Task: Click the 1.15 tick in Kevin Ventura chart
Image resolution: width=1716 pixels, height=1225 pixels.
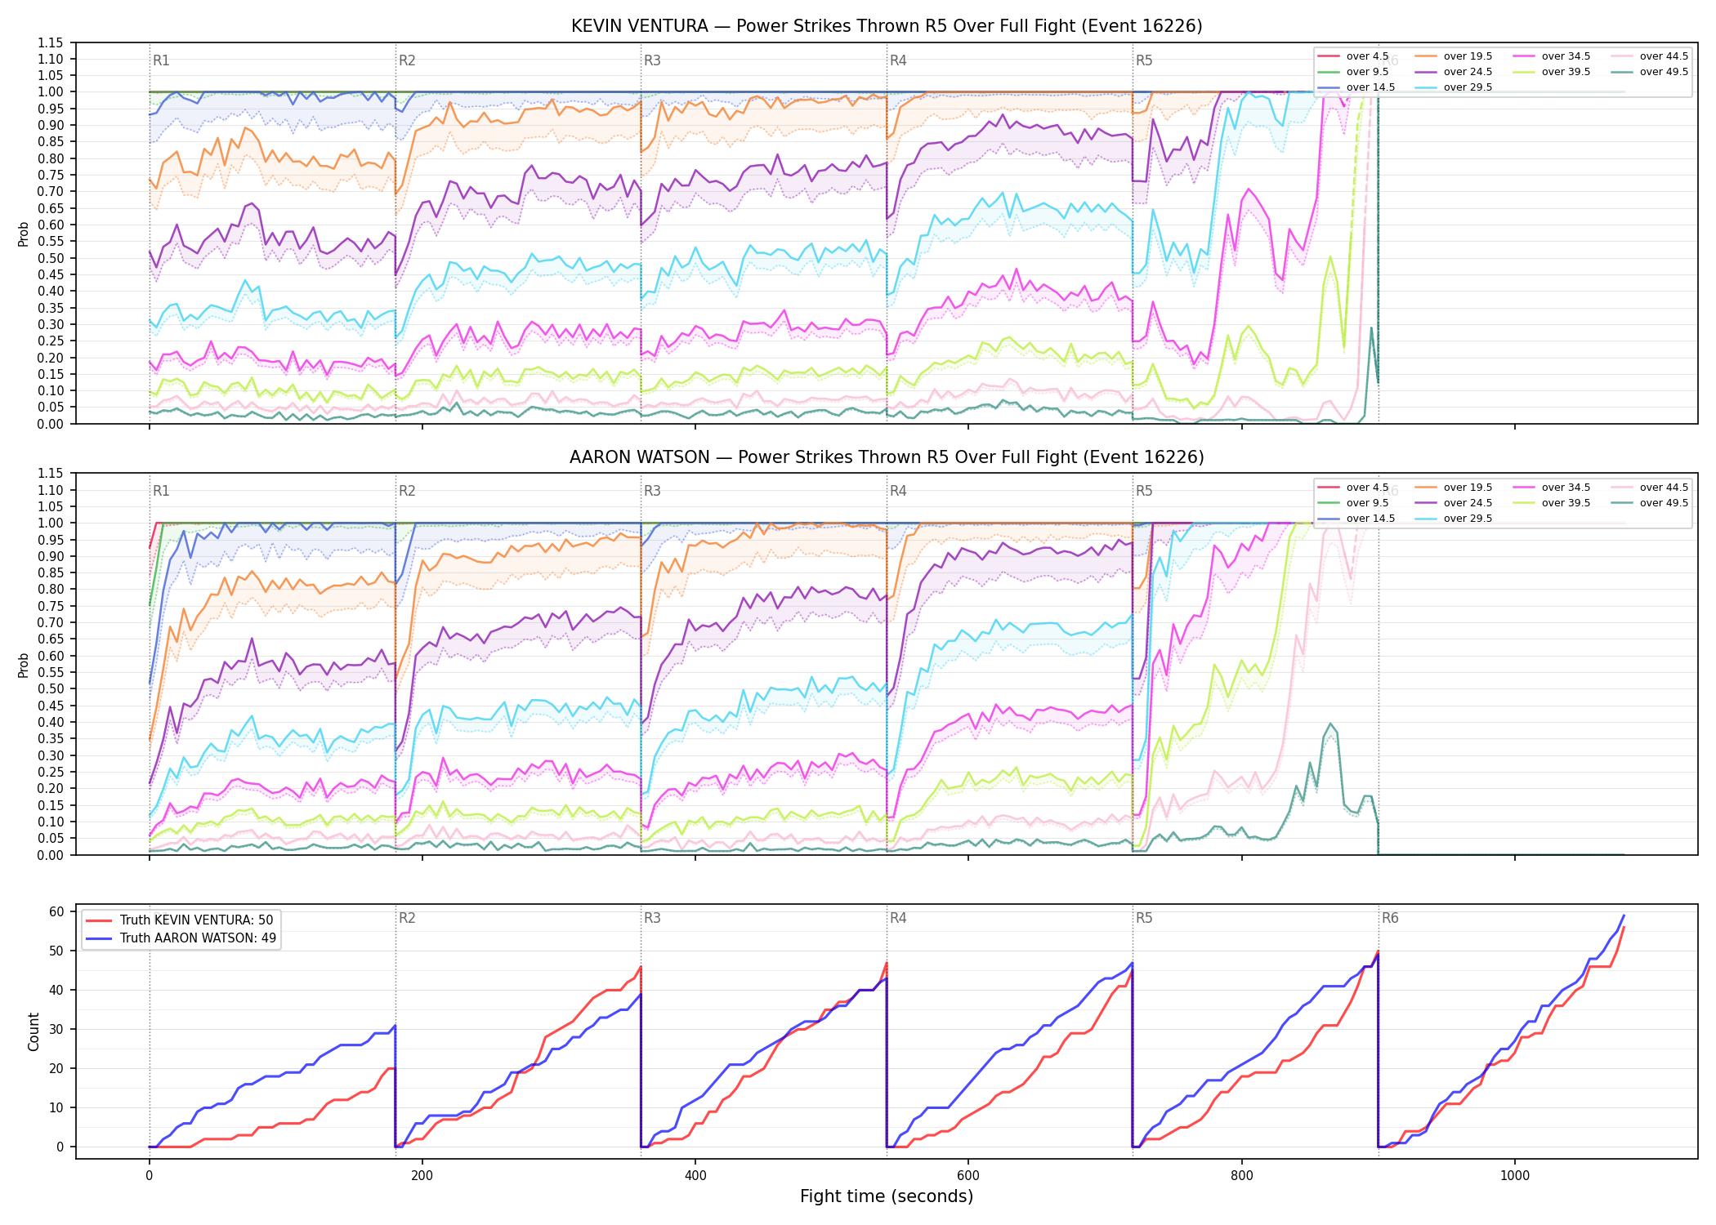Action: pos(50,42)
